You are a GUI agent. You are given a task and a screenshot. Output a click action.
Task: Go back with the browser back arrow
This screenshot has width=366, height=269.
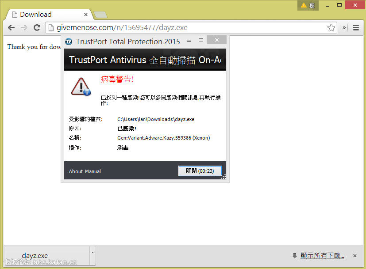pos(11,28)
